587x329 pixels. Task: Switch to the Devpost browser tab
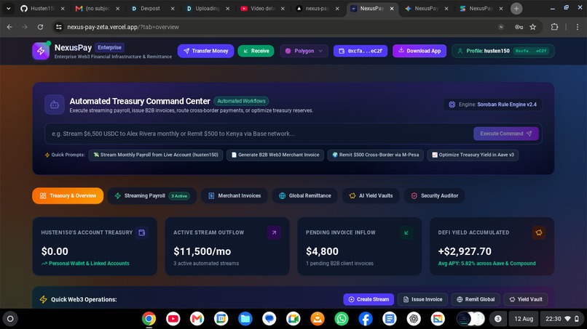click(153, 8)
